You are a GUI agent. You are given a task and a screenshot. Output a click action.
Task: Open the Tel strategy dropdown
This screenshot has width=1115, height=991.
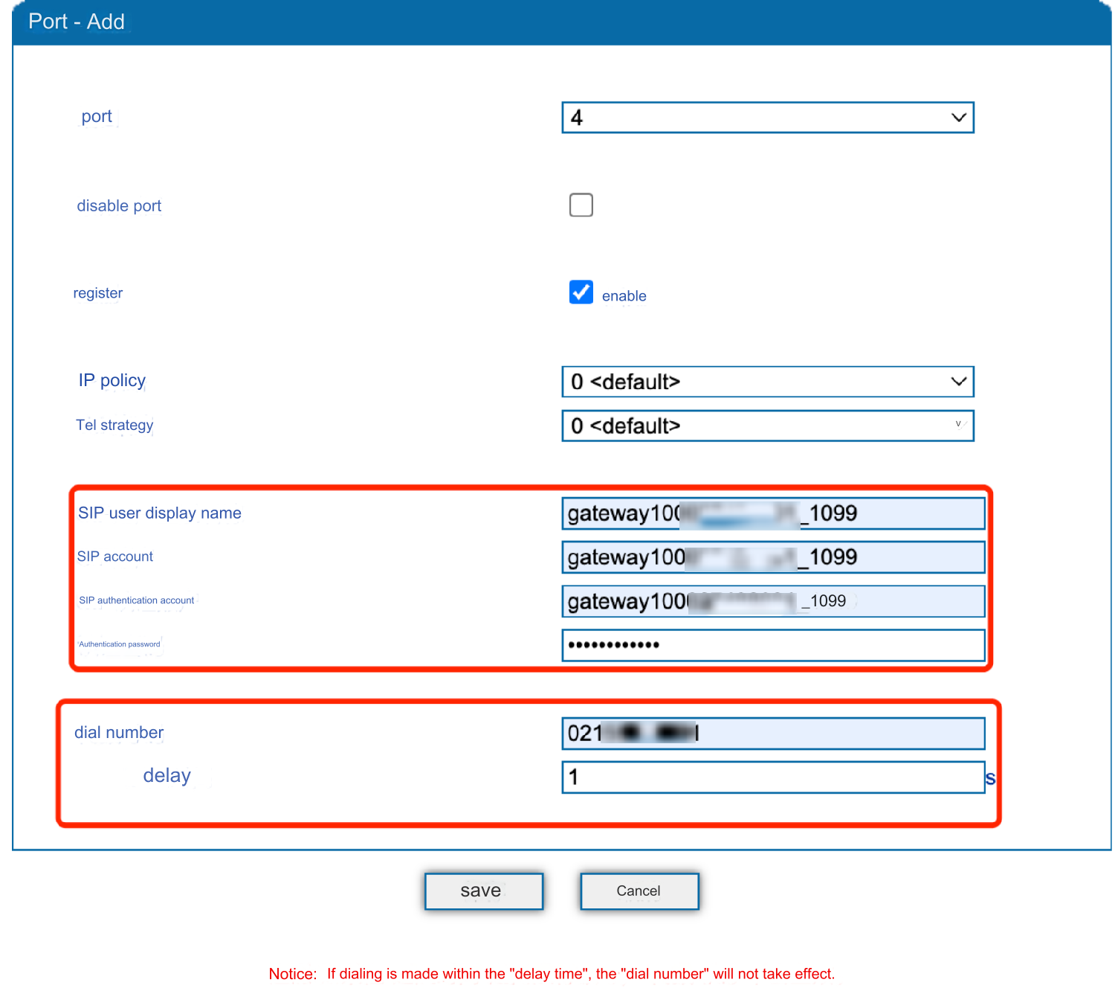click(767, 426)
